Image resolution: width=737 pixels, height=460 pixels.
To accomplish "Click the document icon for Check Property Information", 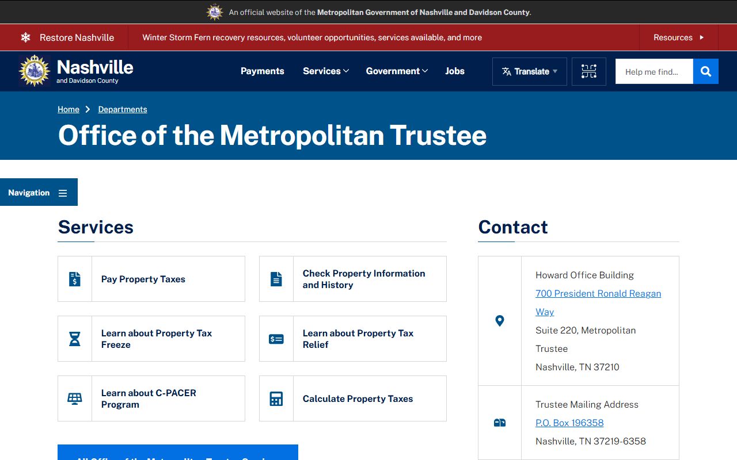I will click(276, 279).
